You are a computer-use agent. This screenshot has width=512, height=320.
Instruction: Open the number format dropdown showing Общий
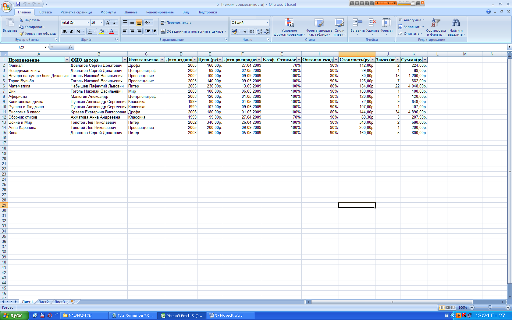pos(267,23)
